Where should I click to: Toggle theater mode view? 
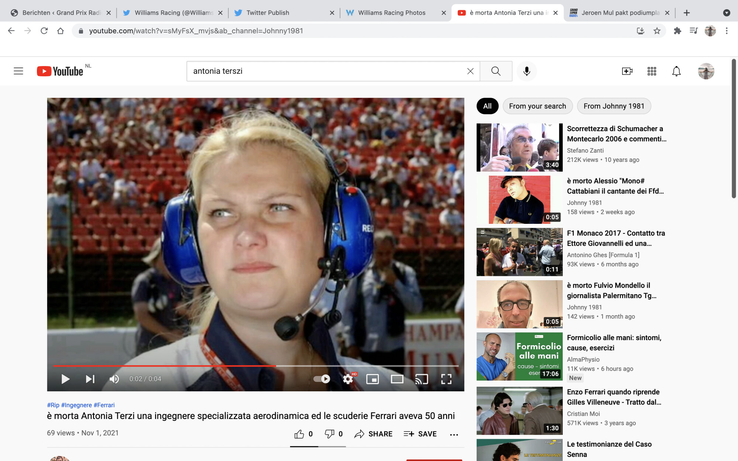tap(397, 379)
